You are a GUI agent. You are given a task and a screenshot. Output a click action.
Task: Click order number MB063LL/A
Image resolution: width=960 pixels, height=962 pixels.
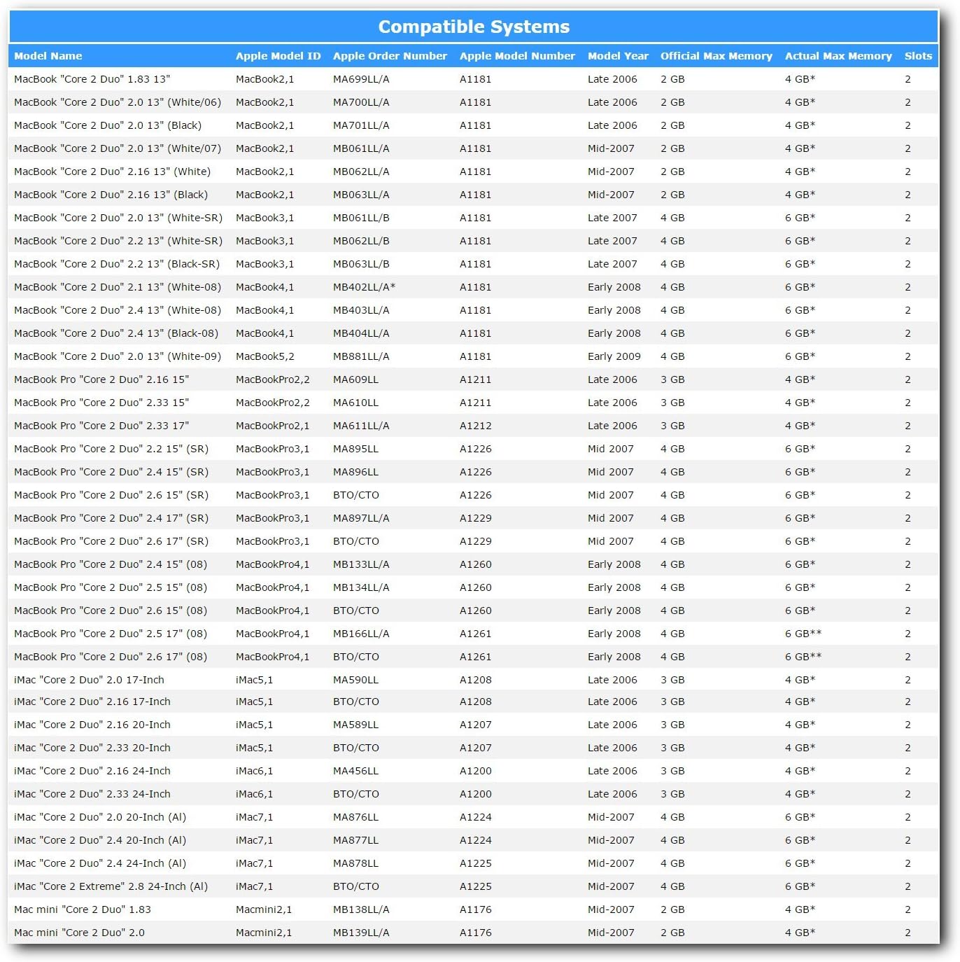[x=361, y=195]
